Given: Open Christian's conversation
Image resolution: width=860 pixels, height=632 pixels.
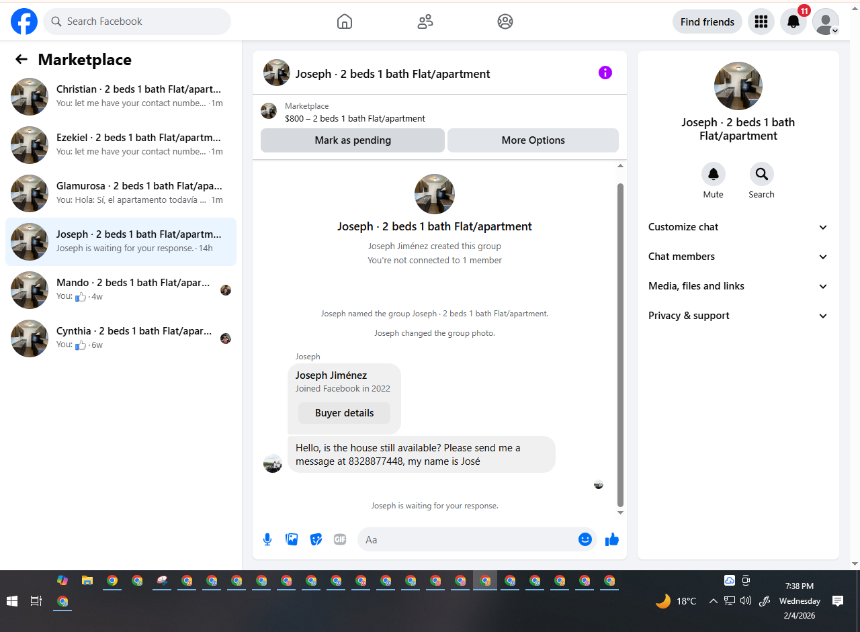Looking at the screenshot, I should coord(121,97).
